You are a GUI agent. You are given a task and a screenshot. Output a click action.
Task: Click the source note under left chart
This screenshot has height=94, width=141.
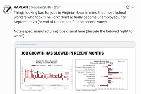click(x=32, y=90)
